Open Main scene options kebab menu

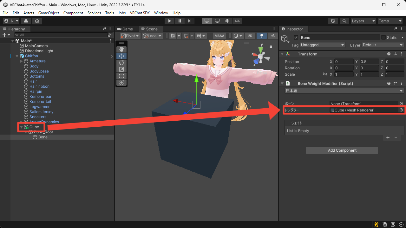point(110,41)
